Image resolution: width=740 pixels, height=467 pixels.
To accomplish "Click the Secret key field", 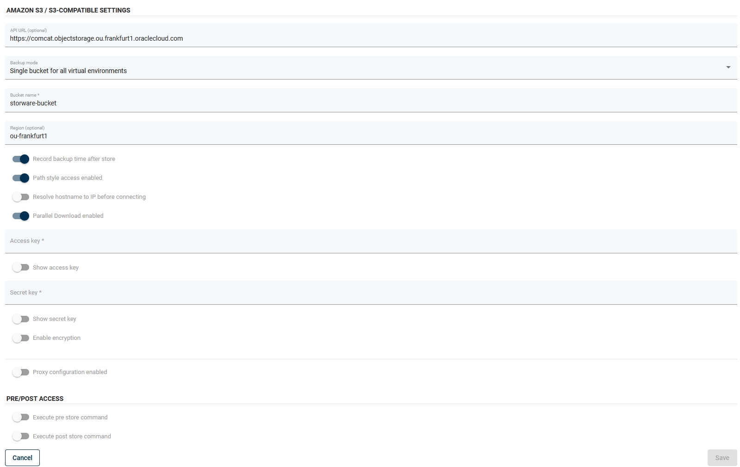I will [370, 293].
